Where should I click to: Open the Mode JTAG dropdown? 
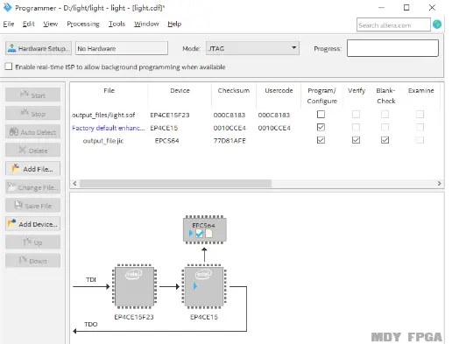(x=252, y=48)
